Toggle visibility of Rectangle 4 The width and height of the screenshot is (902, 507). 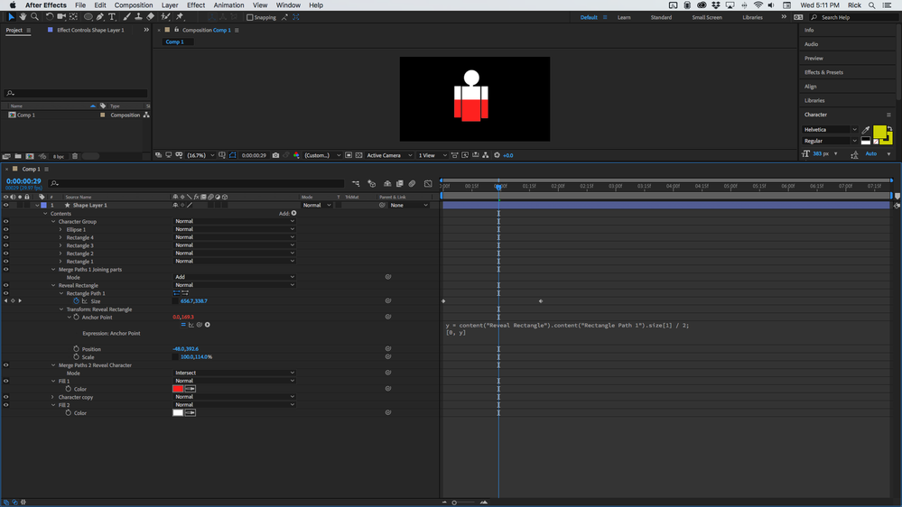pyautogui.click(x=6, y=237)
